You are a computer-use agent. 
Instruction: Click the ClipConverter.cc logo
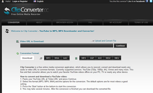click(x=26, y=11)
